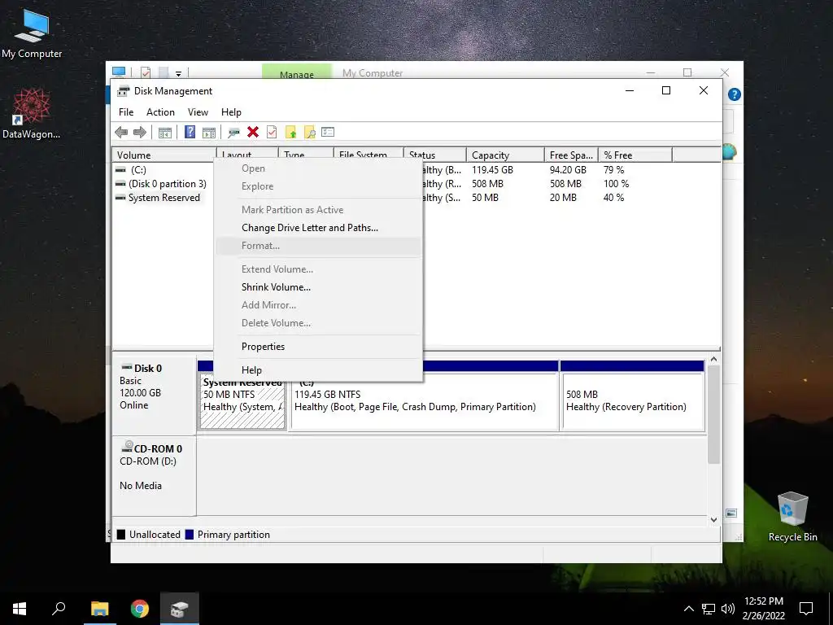Click the Status column header
833x625 pixels.
coord(434,155)
